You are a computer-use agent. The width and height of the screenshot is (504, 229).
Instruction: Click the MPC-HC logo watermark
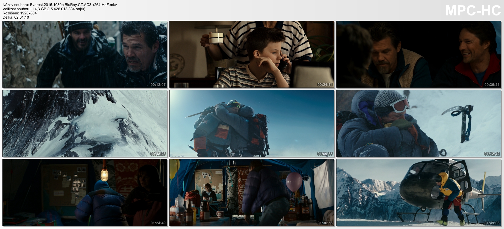click(473, 11)
